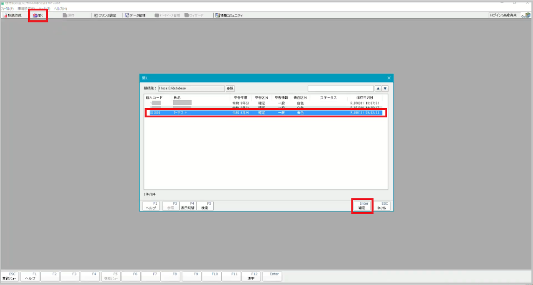The image size is (533, 285).
Task: Select the T-テスト row
Action: coord(266,113)
